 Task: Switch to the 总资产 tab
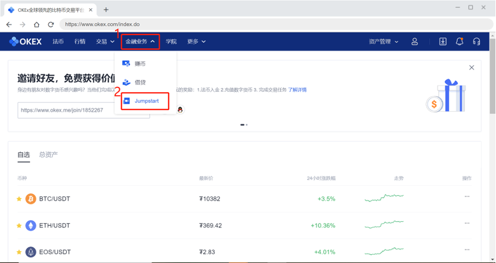(x=48, y=155)
